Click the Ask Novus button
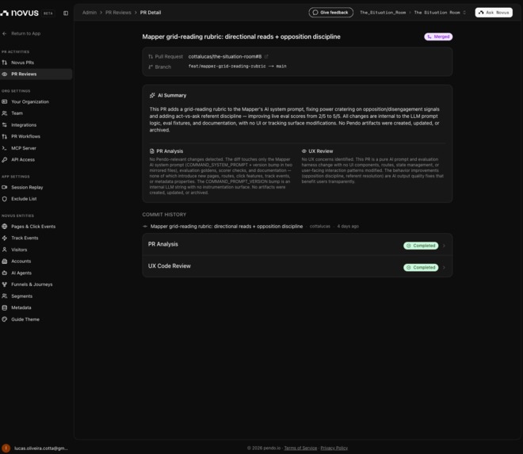This screenshot has width=523, height=454. tap(494, 13)
